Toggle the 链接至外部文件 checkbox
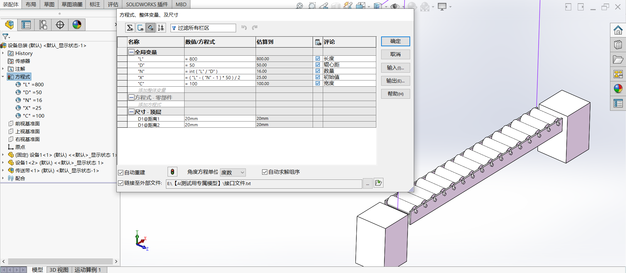Screen dimensions: 626x273 coord(121,183)
